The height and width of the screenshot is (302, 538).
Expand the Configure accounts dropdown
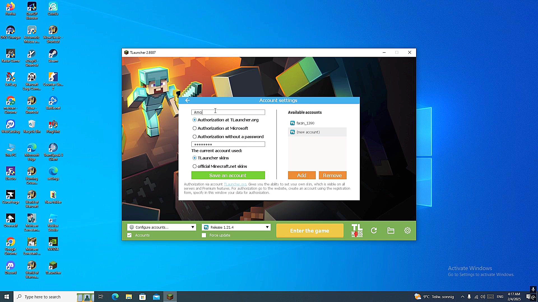162,227
